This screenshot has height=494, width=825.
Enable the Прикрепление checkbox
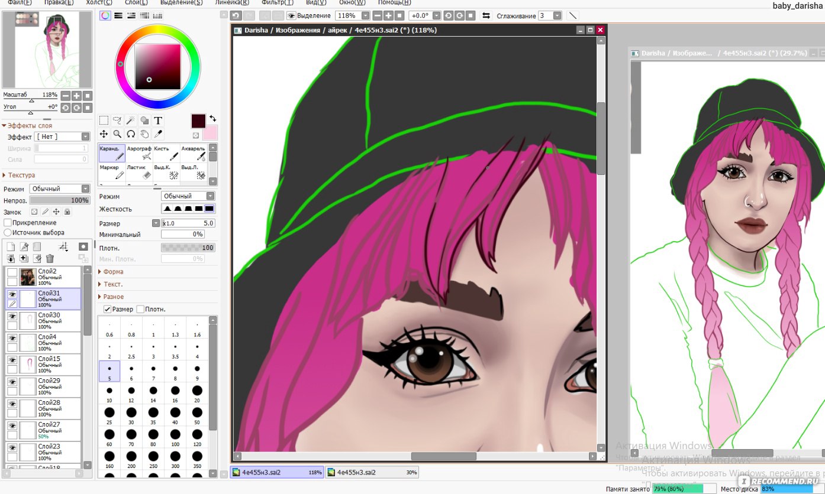[8, 223]
